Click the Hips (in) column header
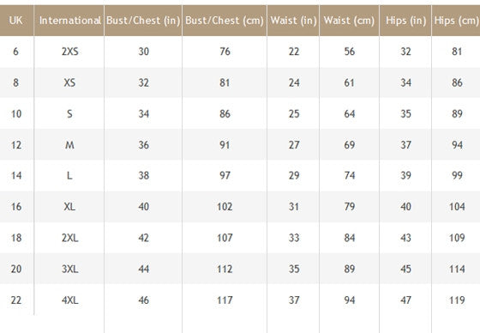Viewport: 480px width, 333px height. tap(405, 21)
